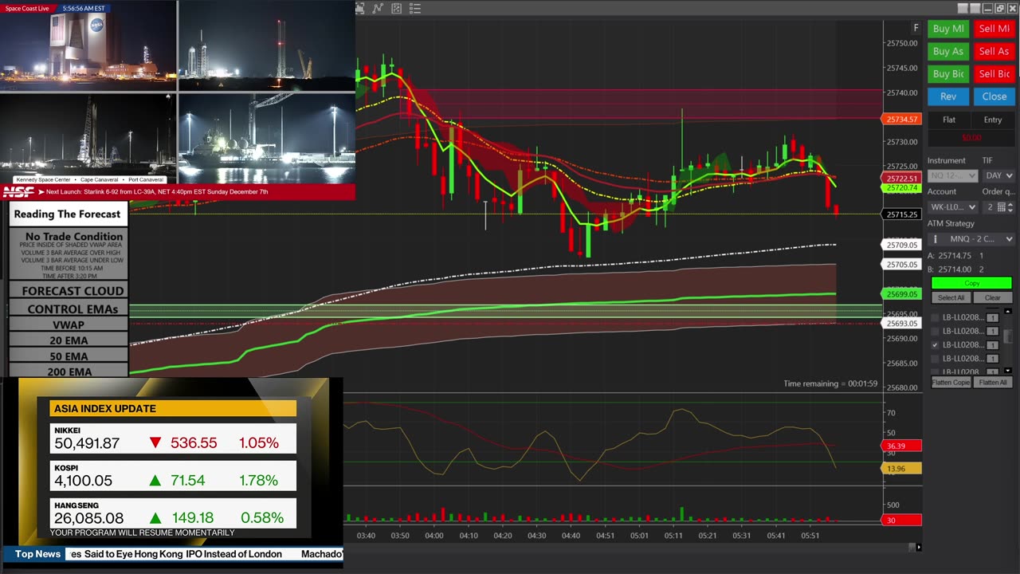The image size is (1020, 574).
Task: Click the 25715.25 current price marker
Action: [901, 214]
